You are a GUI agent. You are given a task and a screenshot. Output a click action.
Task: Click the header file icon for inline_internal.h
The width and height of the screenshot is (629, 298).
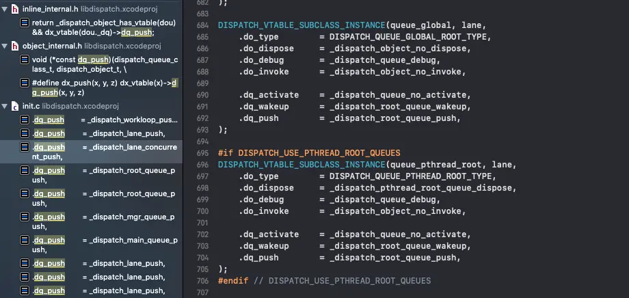[x=15, y=9]
